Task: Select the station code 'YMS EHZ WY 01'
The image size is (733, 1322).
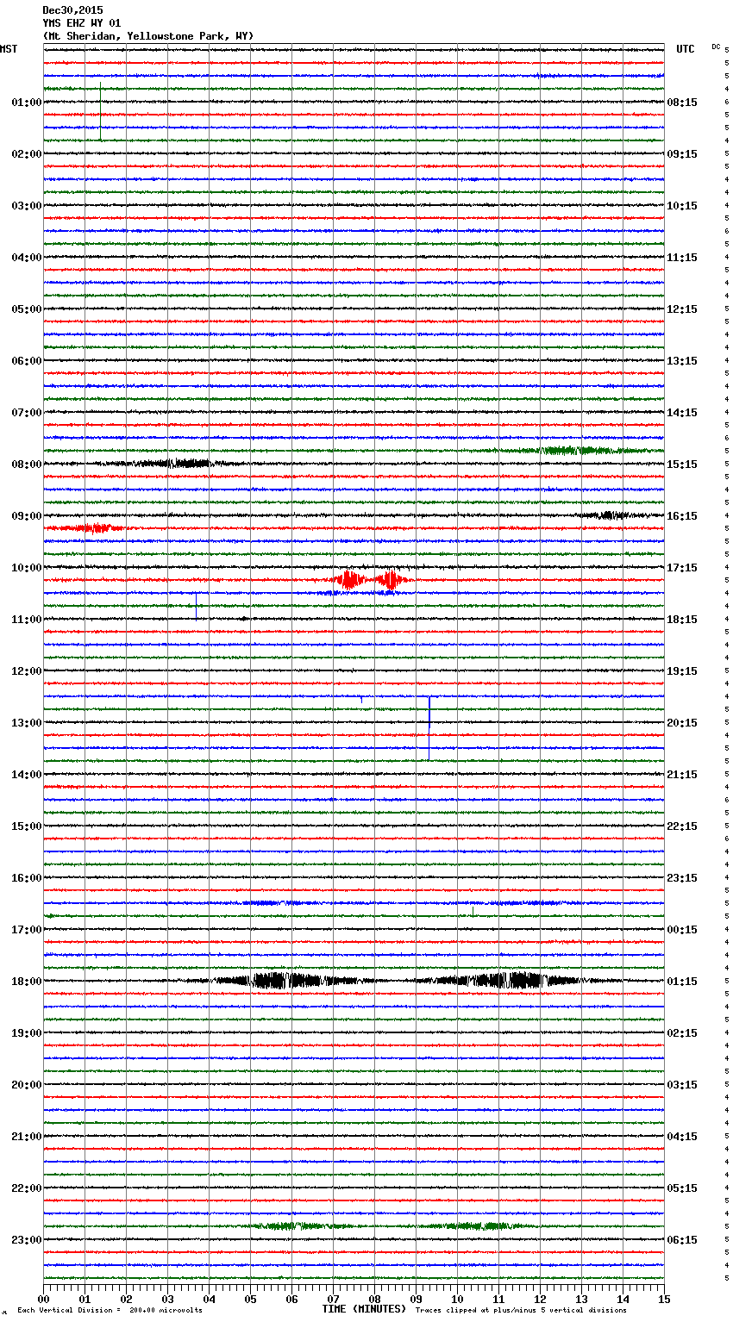Action: 82,23
